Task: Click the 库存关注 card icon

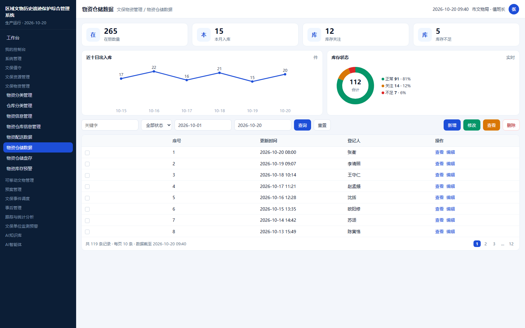Action: point(314,35)
